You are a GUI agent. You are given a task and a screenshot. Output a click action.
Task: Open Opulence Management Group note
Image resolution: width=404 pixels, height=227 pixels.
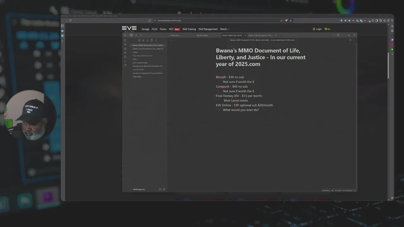click(x=148, y=73)
